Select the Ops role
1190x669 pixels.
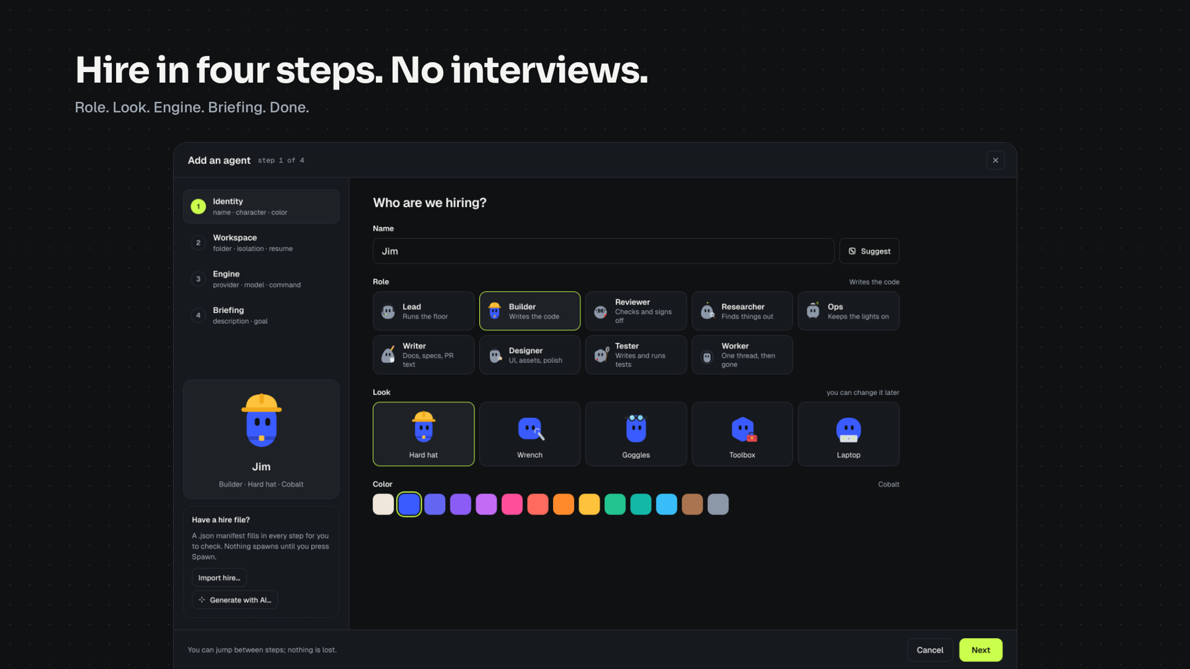click(x=848, y=311)
